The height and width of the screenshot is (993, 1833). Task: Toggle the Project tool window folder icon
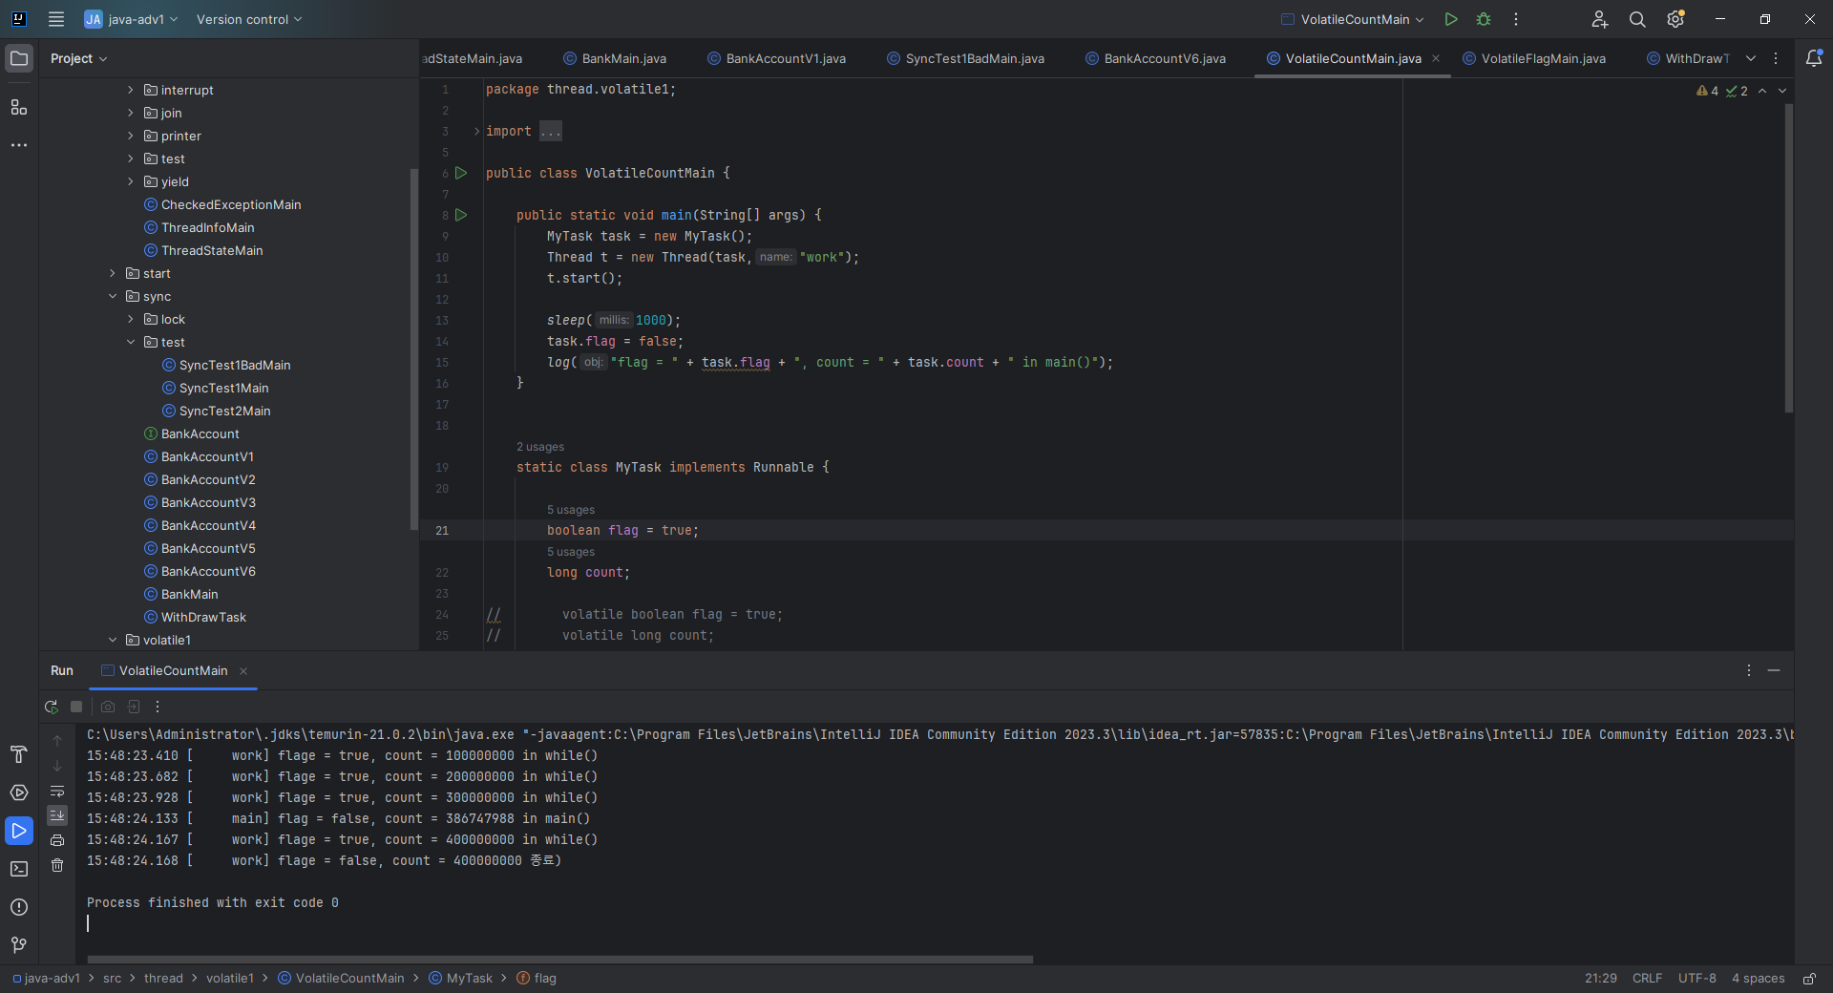click(19, 58)
